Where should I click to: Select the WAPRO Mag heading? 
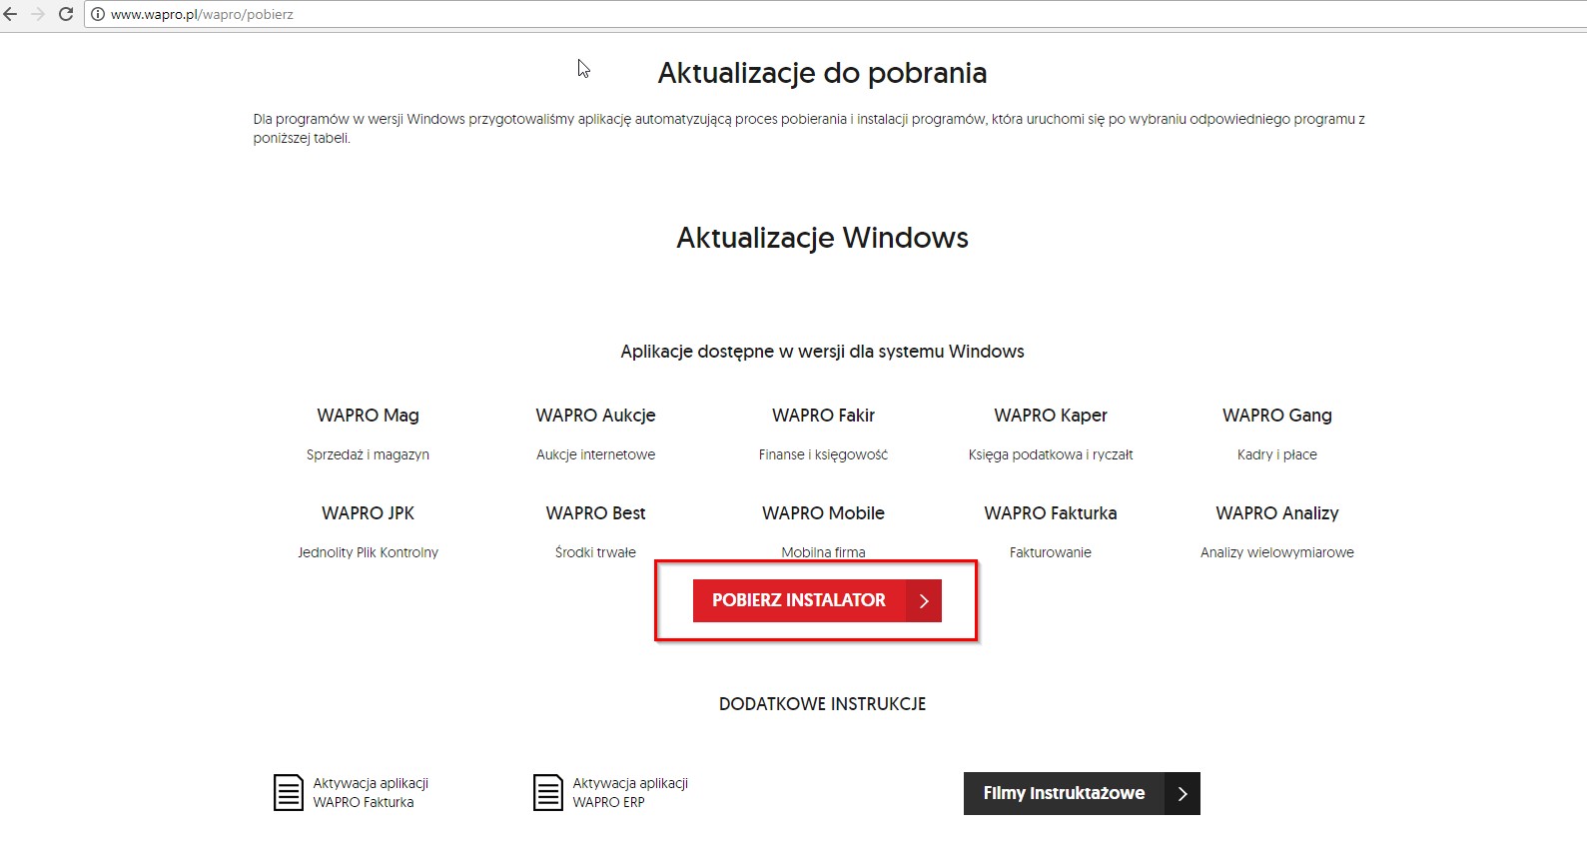coord(368,416)
